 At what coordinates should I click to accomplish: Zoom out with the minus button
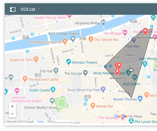[12, 114]
